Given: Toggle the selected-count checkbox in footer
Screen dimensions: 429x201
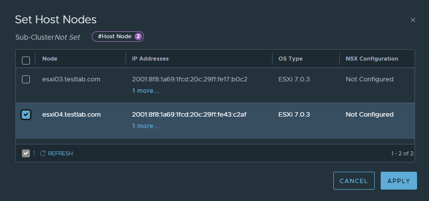Looking at the screenshot, I should tap(26, 153).
